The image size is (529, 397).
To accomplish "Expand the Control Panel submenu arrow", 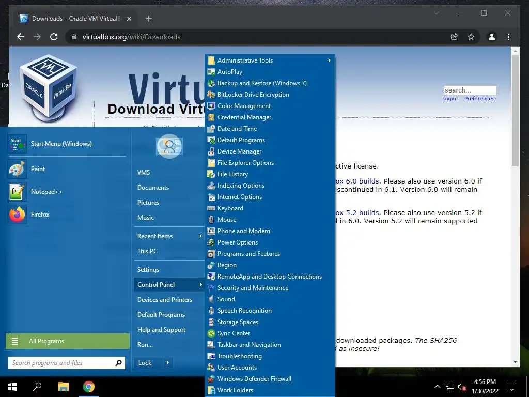I will point(200,285).
